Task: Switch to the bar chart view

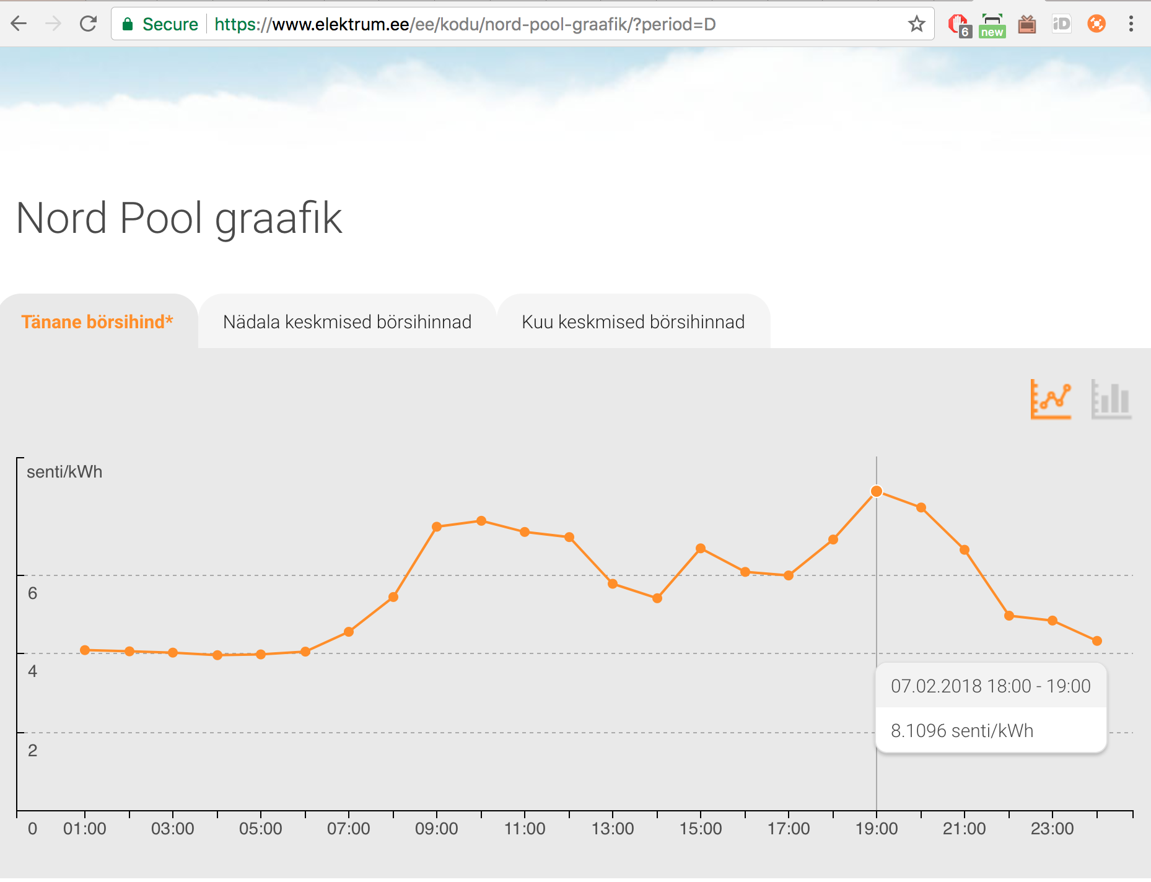Action: 1111,400
